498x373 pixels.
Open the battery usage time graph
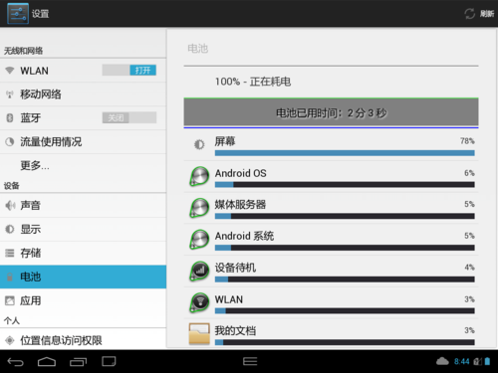[331, 113]
